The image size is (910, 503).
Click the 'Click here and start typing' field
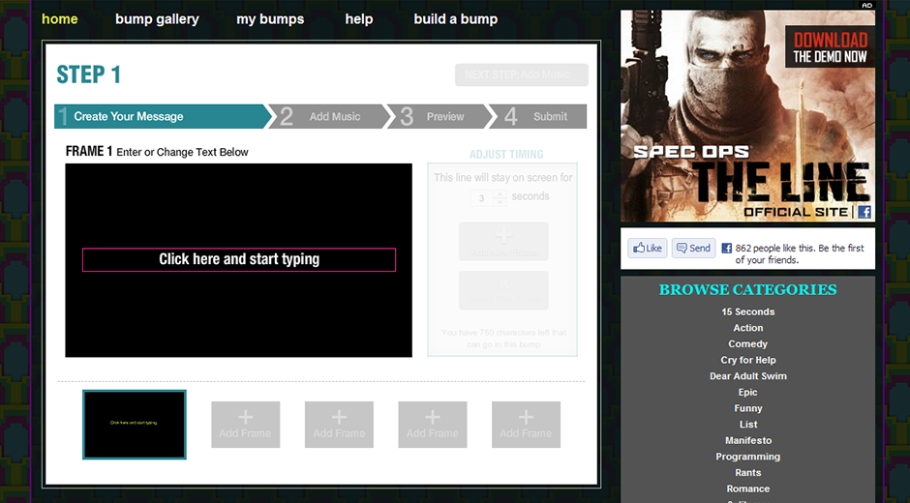(239, 259)
